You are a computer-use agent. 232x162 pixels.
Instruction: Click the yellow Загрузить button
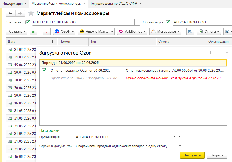coord(192,155)
